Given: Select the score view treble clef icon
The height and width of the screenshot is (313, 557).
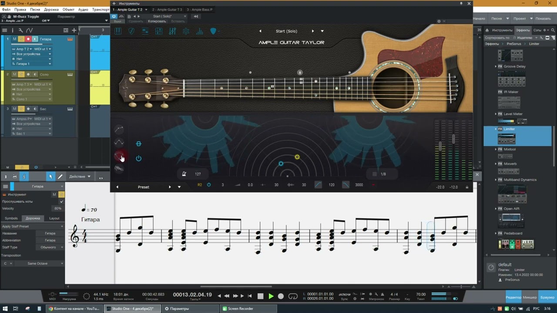Looking at the screenshot, I should tap(24, 176).
